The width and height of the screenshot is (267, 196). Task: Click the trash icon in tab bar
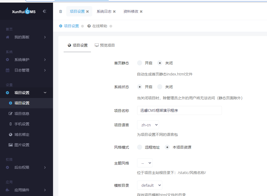tap(61, 11)
